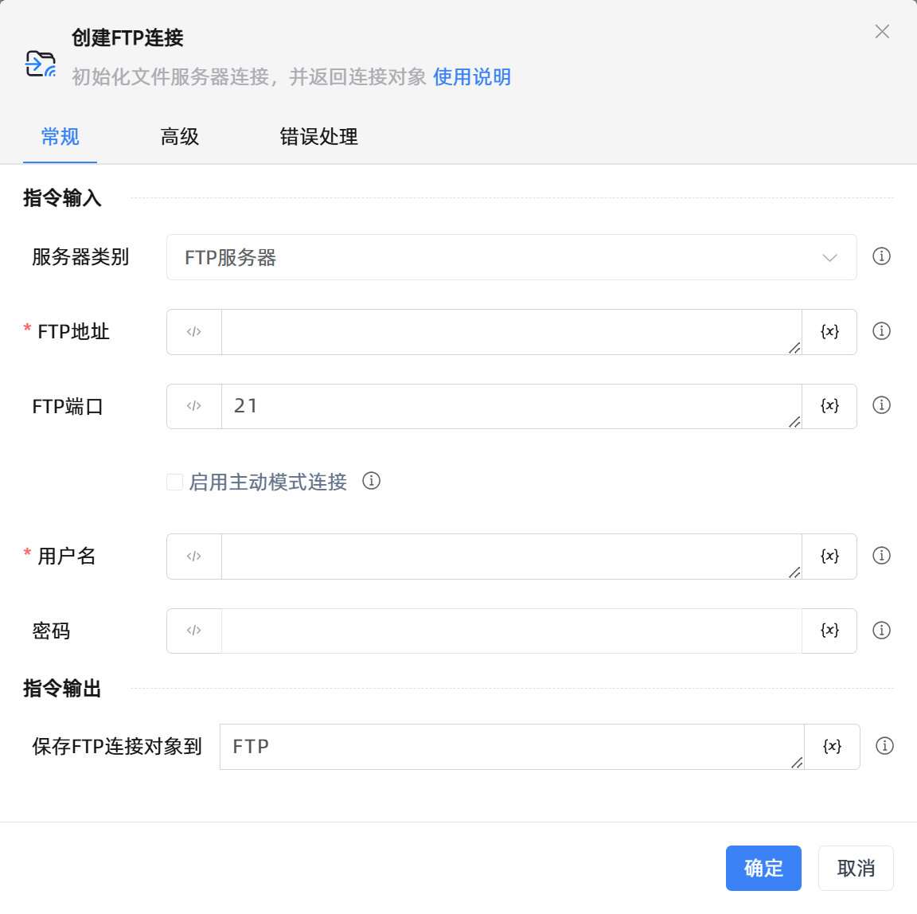The image size is (917, 914).
Task: Click resize handle of 用户名 field
Action: (x=794, y=572)
